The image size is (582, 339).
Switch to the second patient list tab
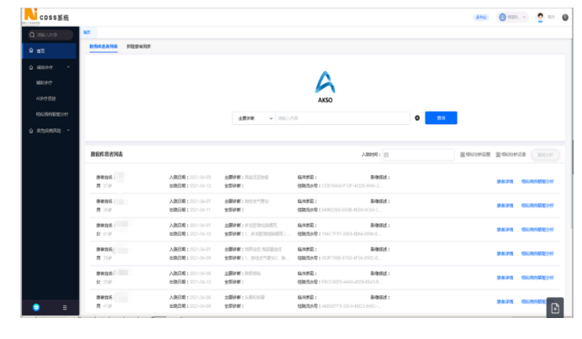pos(139,46)
